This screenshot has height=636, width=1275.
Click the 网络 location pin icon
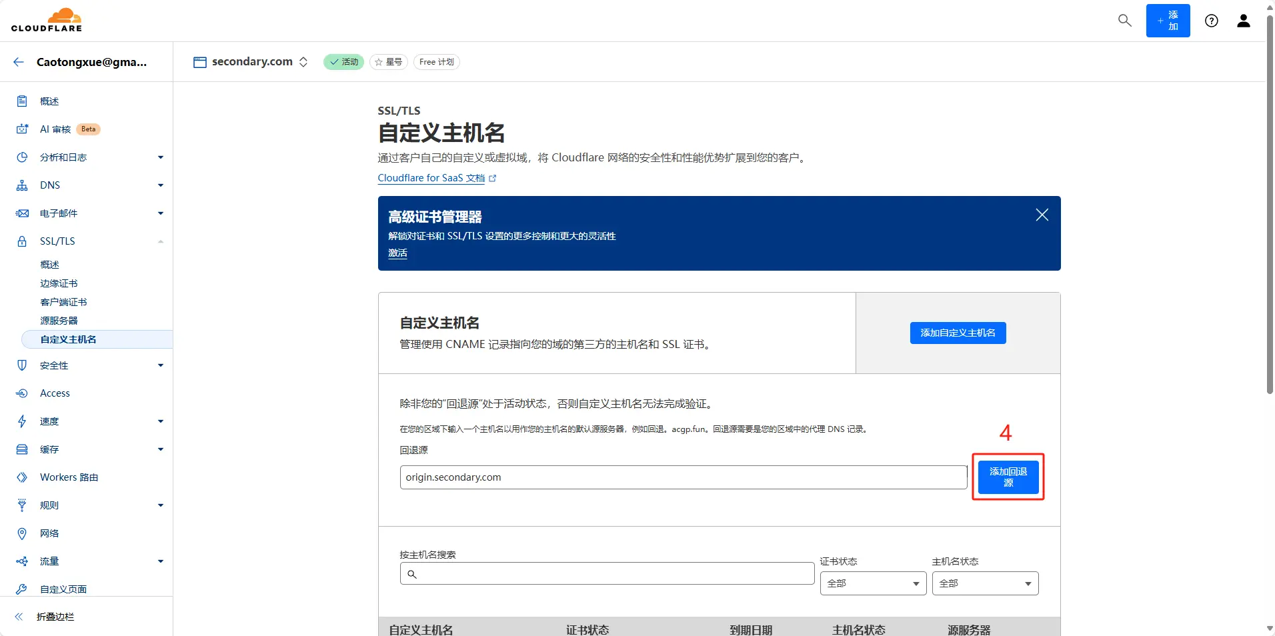(22, 533)
